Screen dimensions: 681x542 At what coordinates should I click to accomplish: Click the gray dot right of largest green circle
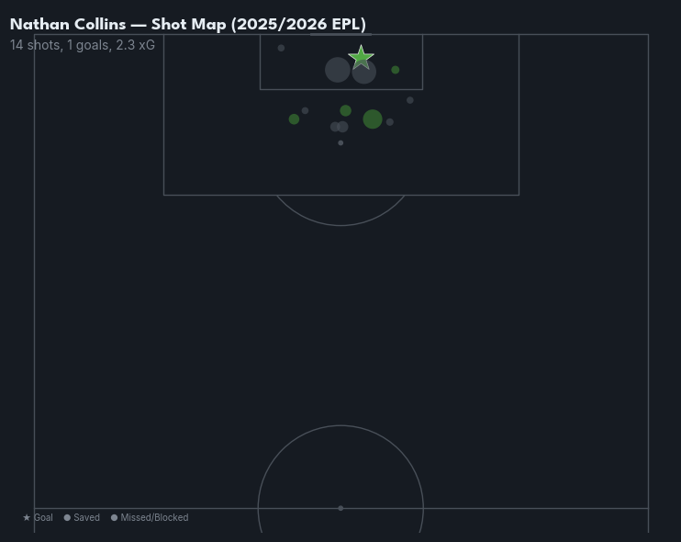click(x=390, y=122)
